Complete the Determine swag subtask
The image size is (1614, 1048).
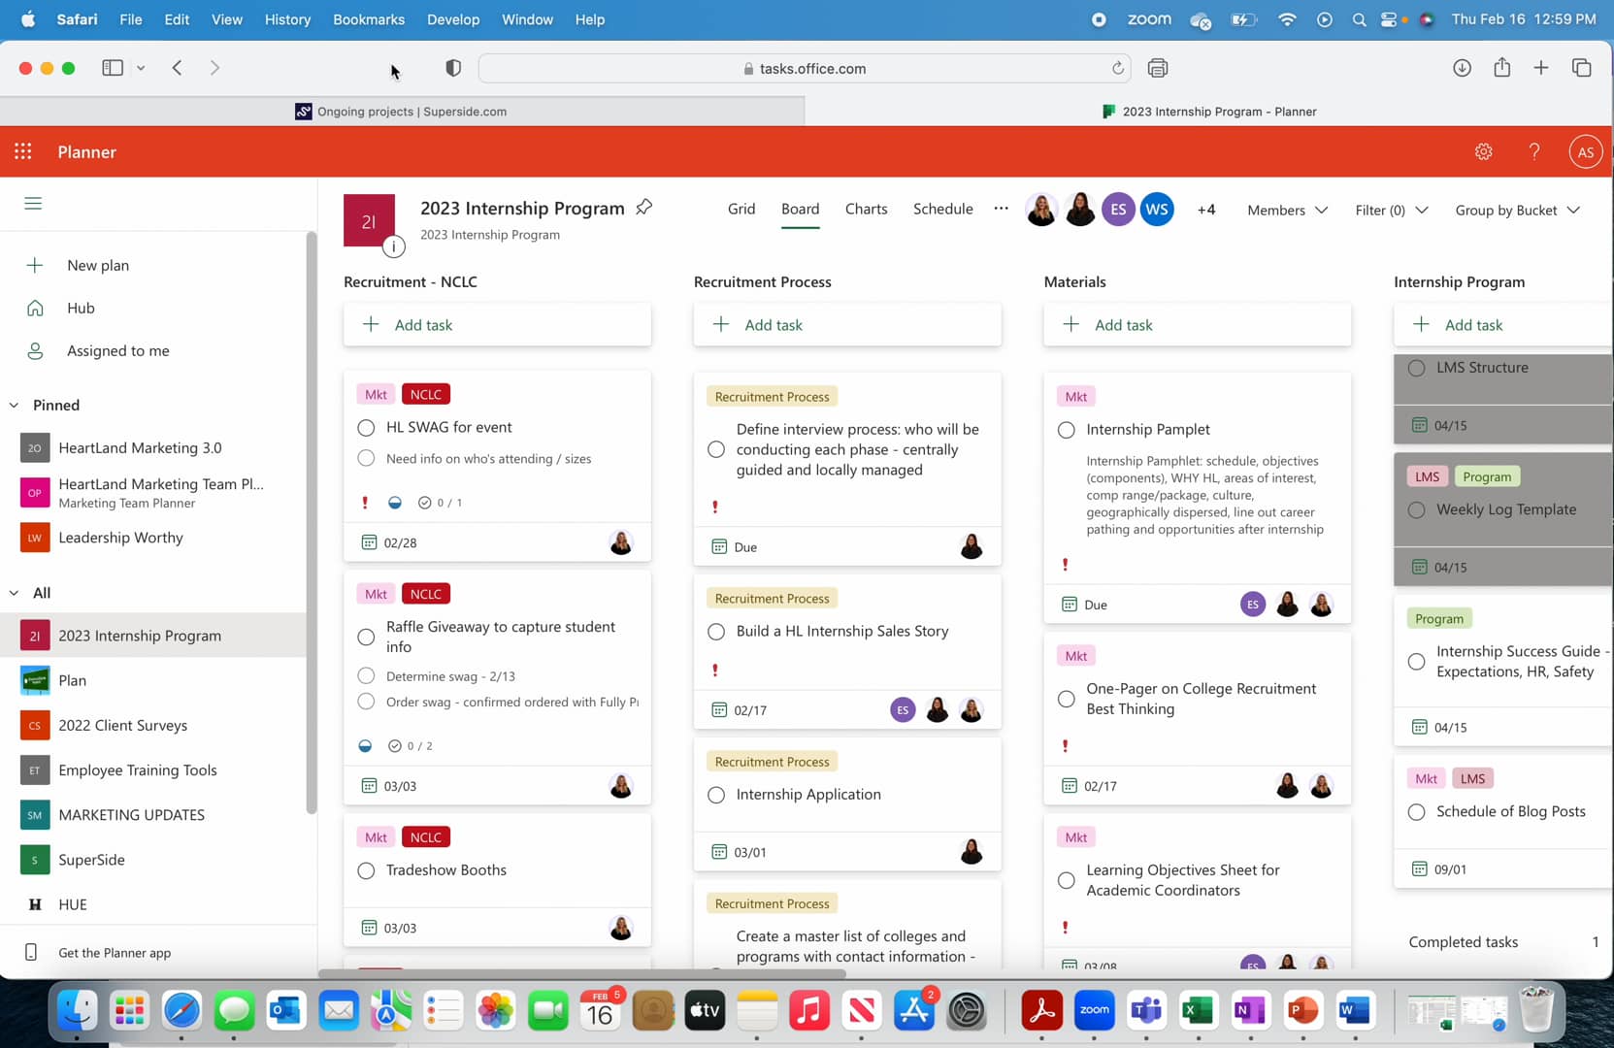click(x=366, y=676)
